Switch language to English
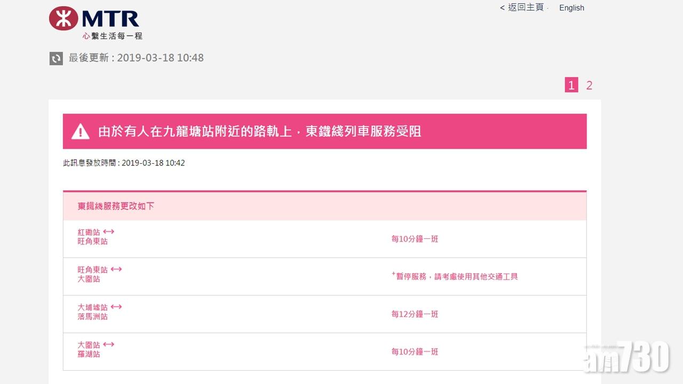This screenshot has width=683, height=384. point(571,8)
